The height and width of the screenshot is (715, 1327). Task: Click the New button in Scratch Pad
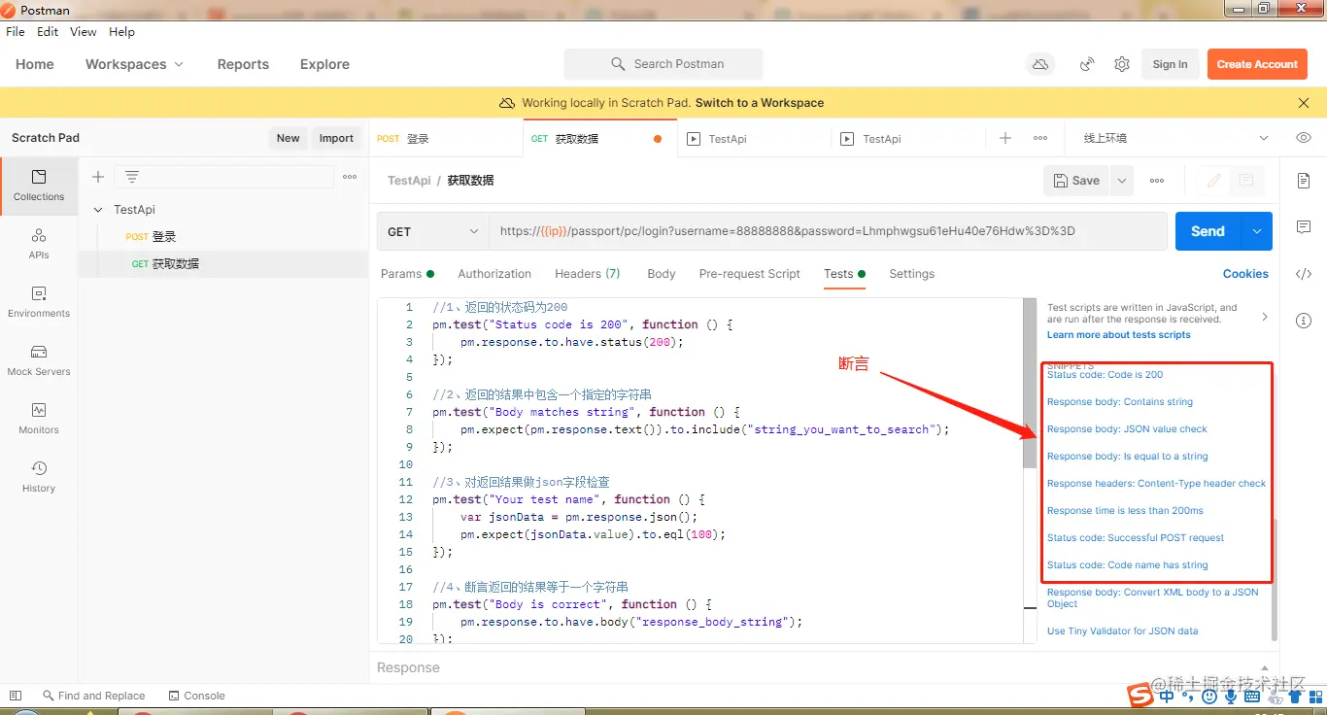point(288,138)
